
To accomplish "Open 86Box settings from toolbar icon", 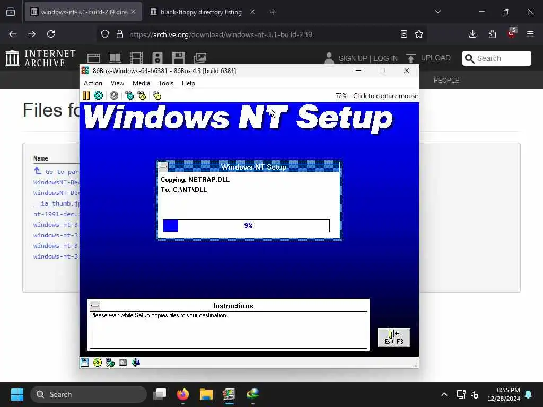I will pos(157,95).
